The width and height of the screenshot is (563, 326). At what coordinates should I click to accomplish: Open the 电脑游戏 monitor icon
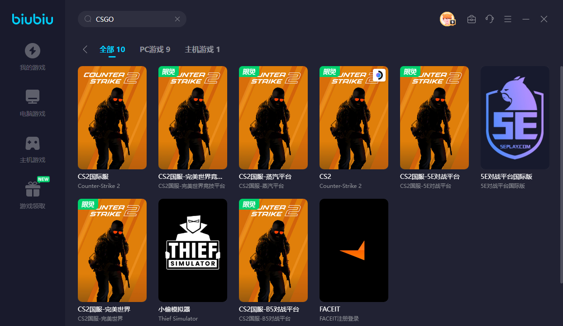click(33, 97)
